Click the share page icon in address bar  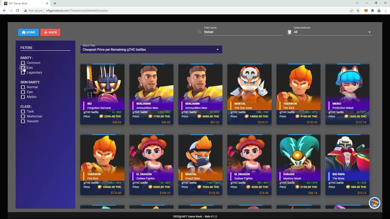351,10
